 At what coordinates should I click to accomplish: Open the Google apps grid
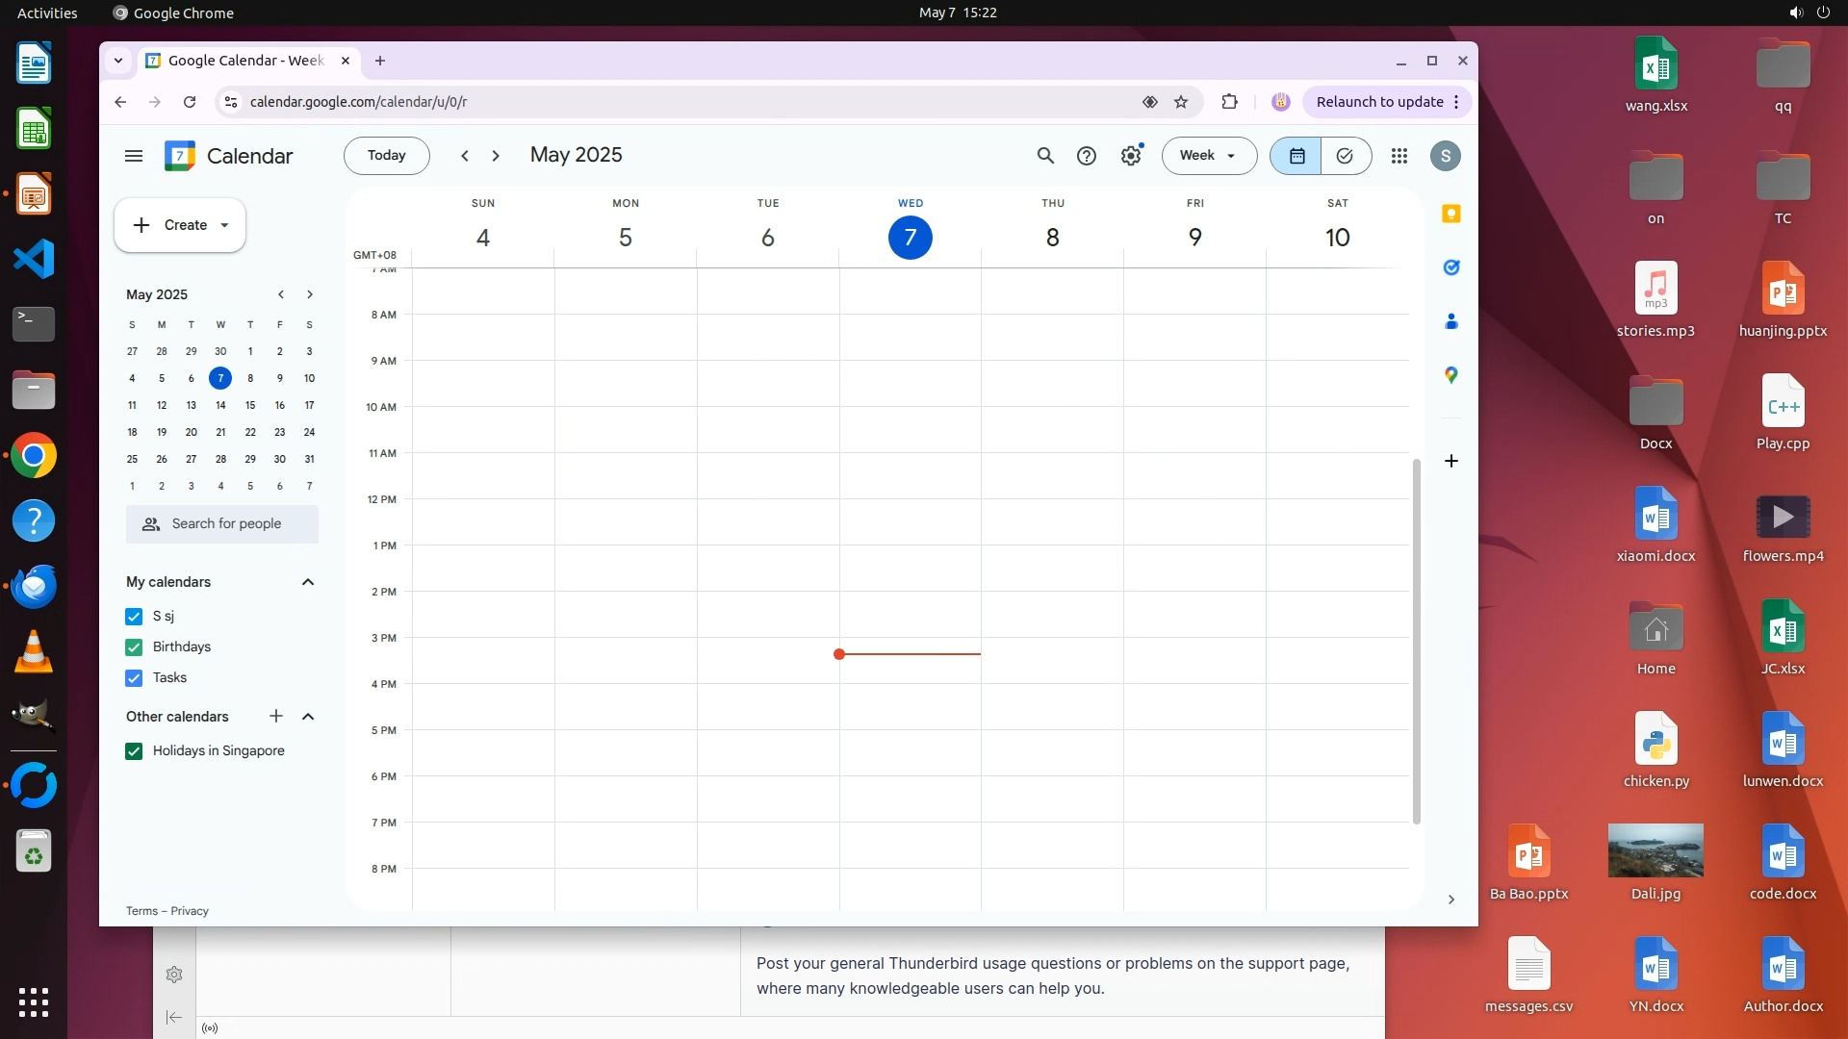pyautogui.click(x=1399, y=156)
